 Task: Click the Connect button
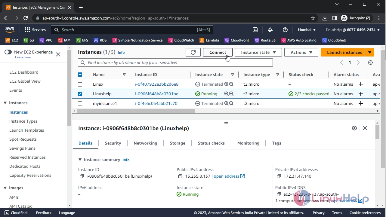click(x=218, y=52)
